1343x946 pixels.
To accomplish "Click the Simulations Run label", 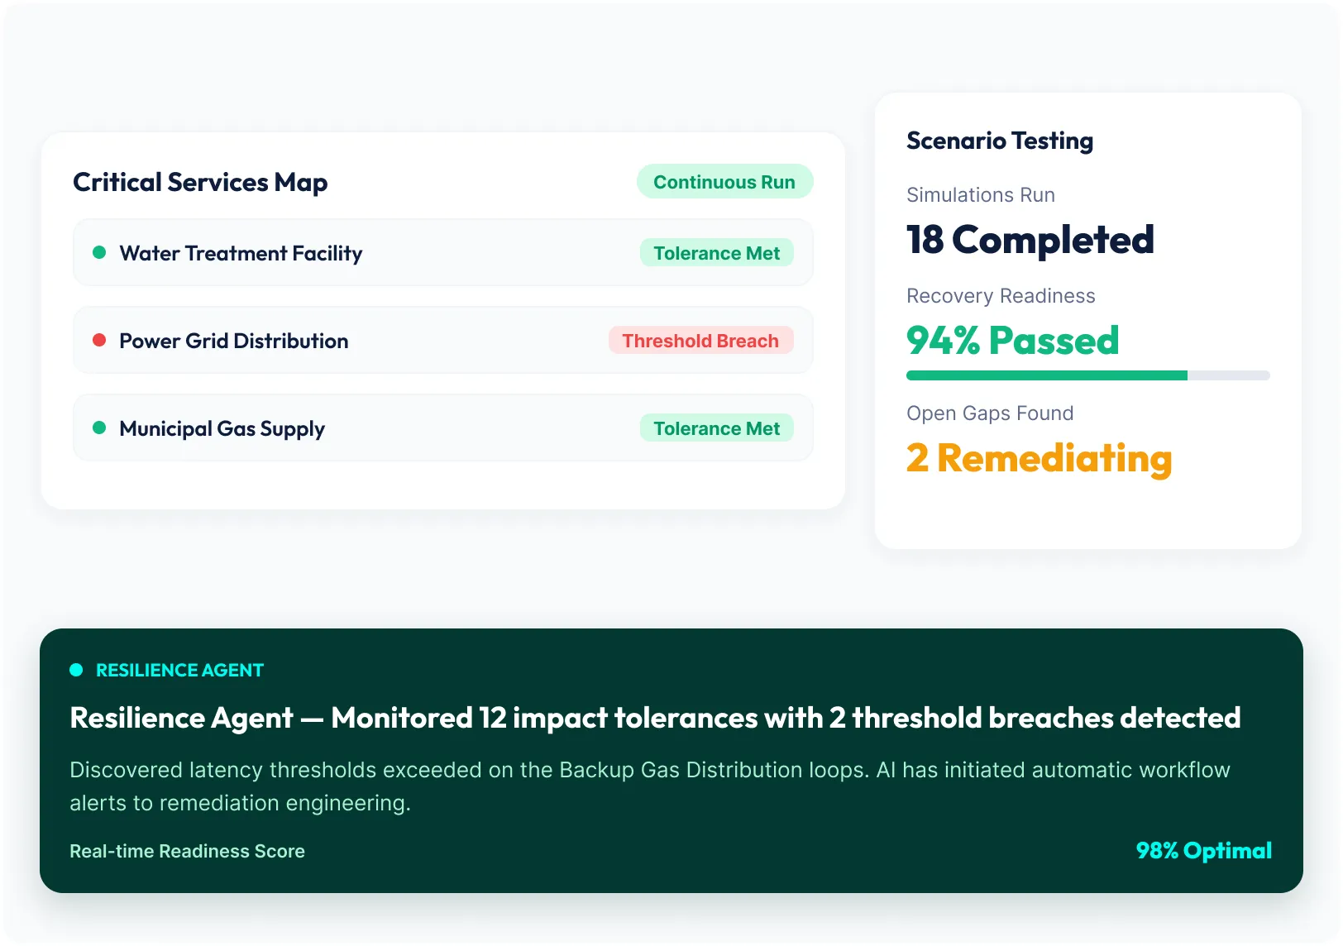I will point(981,195).
